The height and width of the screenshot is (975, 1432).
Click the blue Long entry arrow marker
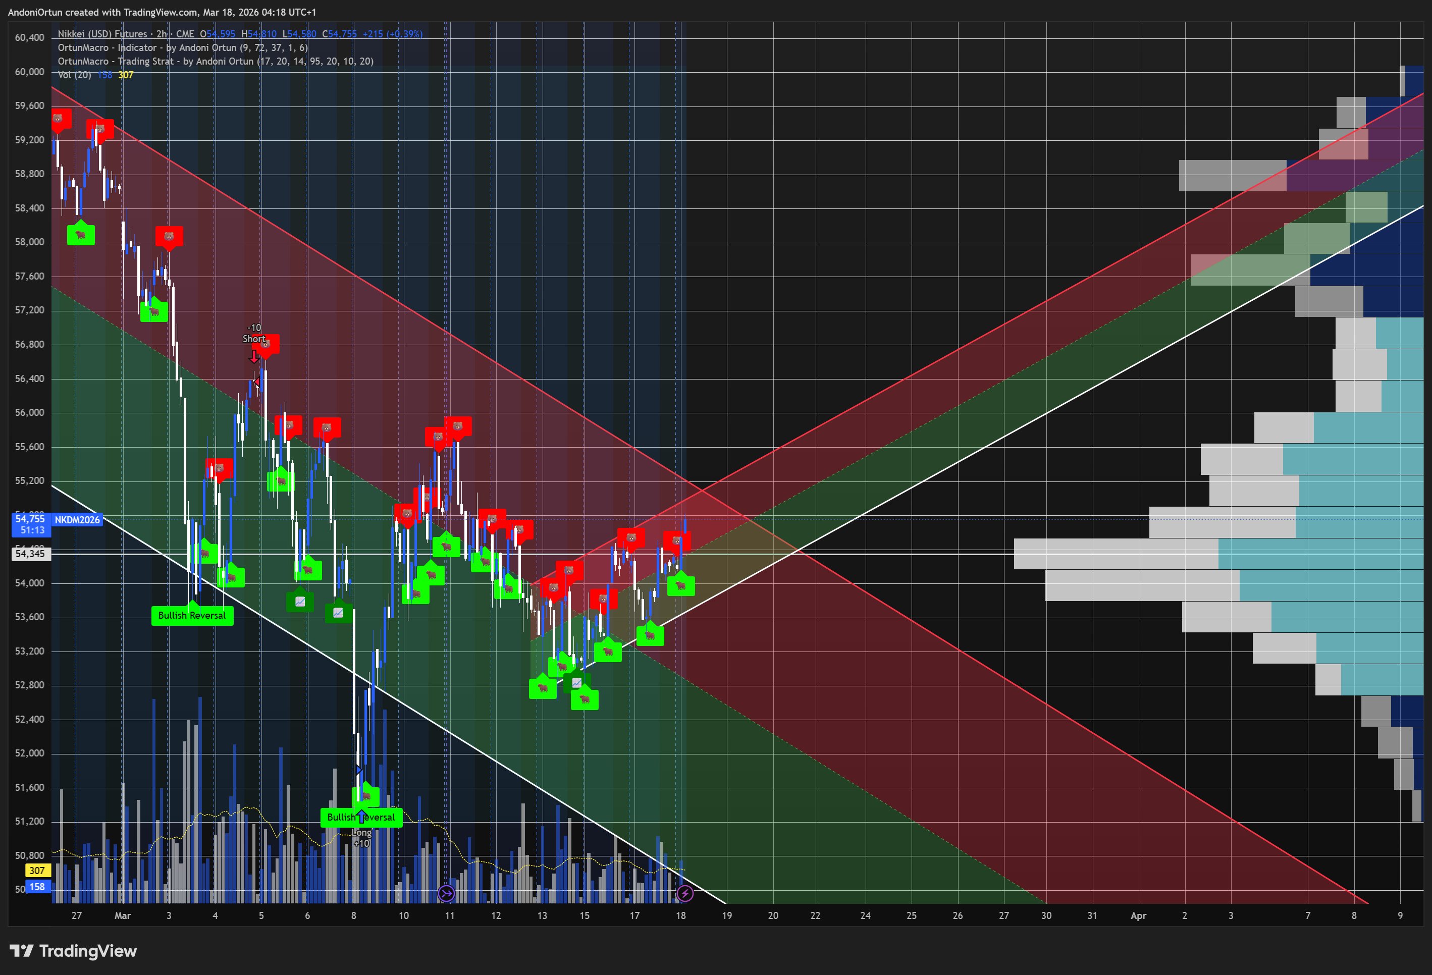tap(361, 817)
